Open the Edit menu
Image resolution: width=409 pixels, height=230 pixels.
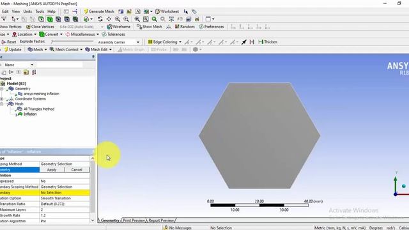[5, 11]
